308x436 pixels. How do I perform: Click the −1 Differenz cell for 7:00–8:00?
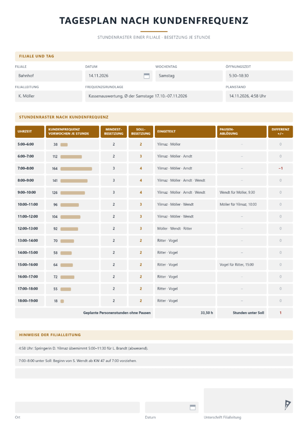coord(280,169)
